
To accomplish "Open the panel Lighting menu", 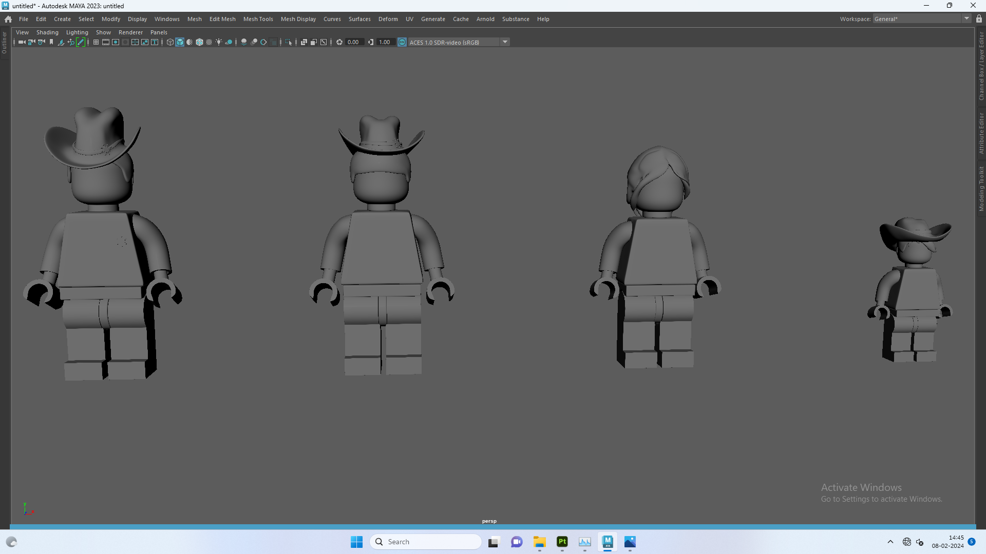I will 77,32.
